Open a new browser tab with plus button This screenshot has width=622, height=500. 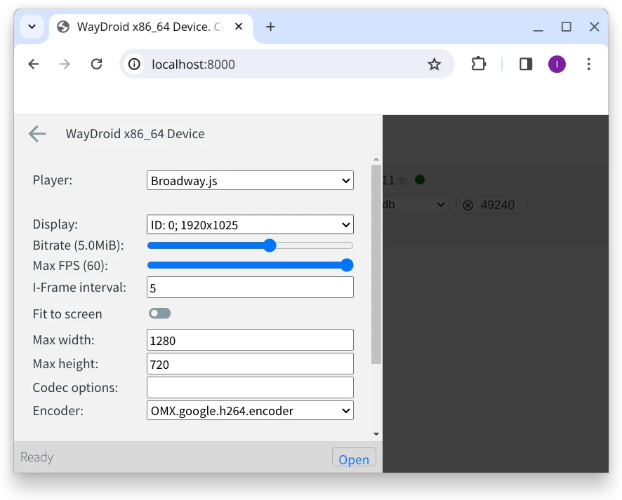click(270, 27)
